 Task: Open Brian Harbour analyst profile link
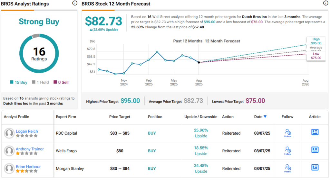[28, 166]
